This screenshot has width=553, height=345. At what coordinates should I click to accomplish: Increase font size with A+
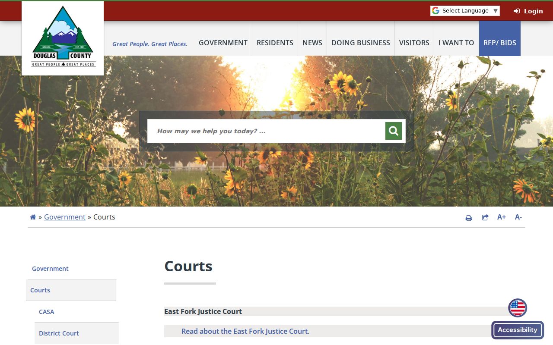[x=501, y=217]
